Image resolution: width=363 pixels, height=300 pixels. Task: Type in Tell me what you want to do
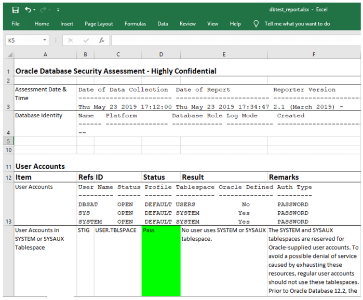tap(297, 24)
